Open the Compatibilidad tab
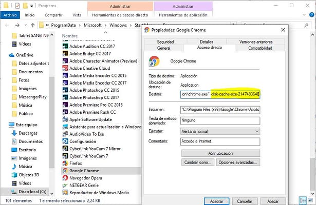316x205 pixels. 260,48
